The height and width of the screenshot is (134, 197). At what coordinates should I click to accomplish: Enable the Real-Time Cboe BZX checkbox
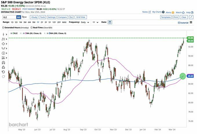31,28
